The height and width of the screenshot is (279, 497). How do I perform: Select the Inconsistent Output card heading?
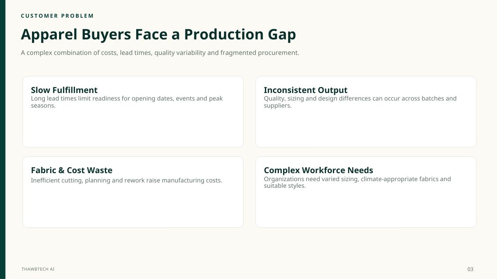(x=306, y=90)
